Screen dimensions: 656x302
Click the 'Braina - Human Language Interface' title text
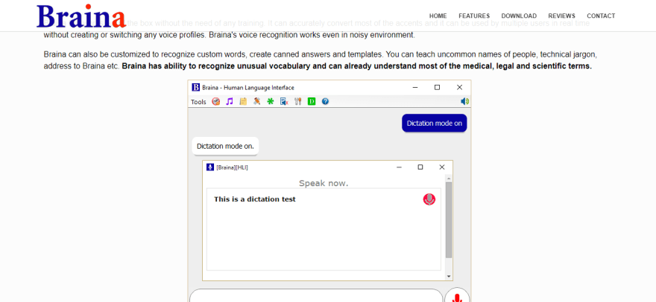click(248, 88)
